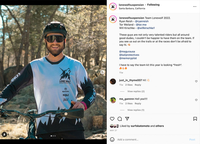The width and height of the screenshot is (200, 144).
Task: Open @magurausa profile link
Action: pos(127,51)
